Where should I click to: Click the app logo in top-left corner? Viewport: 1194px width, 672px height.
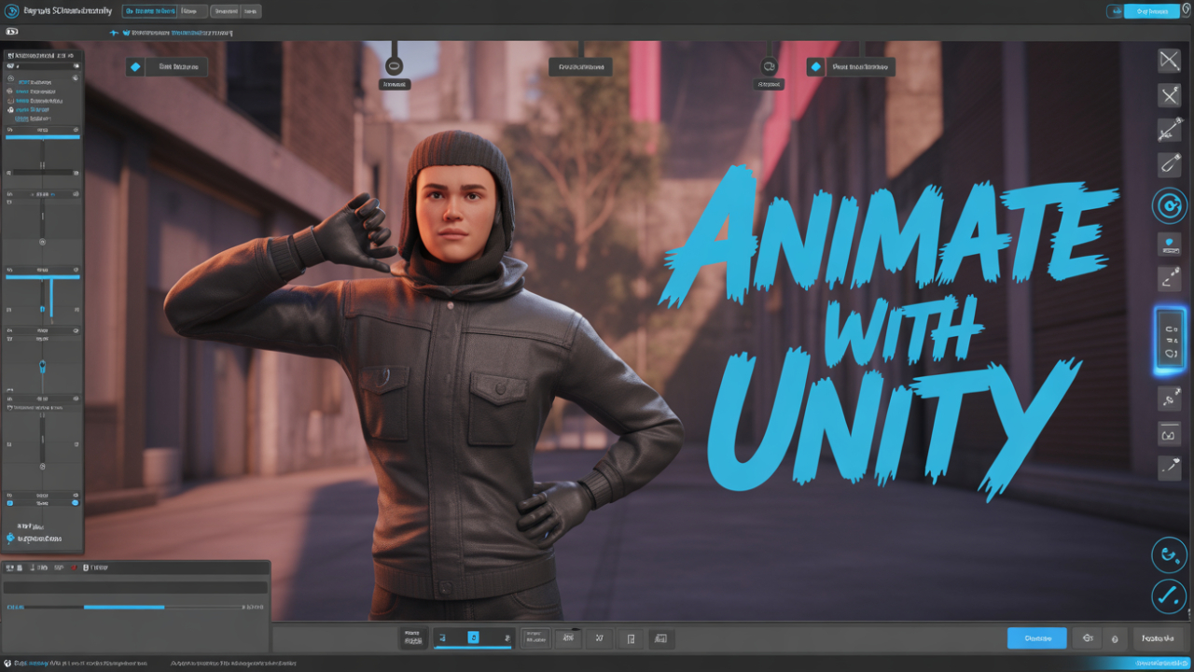click(13, 11)
